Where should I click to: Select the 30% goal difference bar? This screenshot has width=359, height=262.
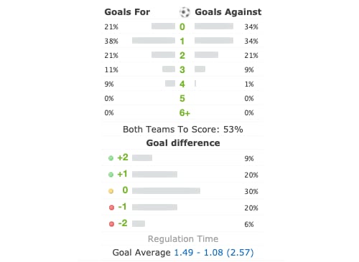[x=166, y=190]
